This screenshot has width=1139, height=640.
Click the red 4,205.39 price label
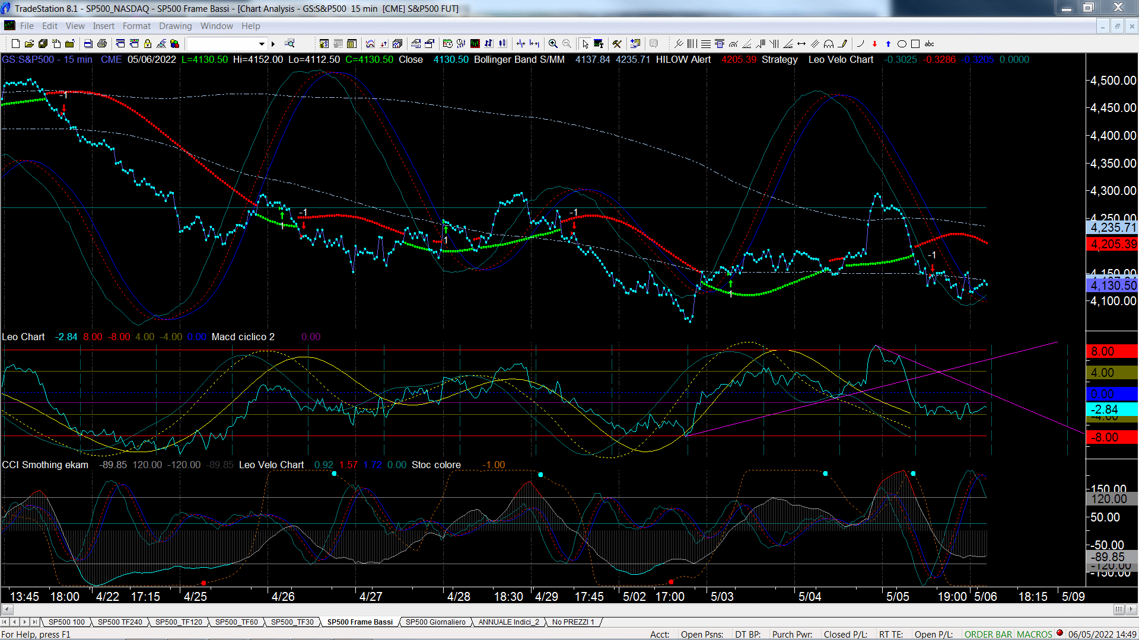(1112, 244)
